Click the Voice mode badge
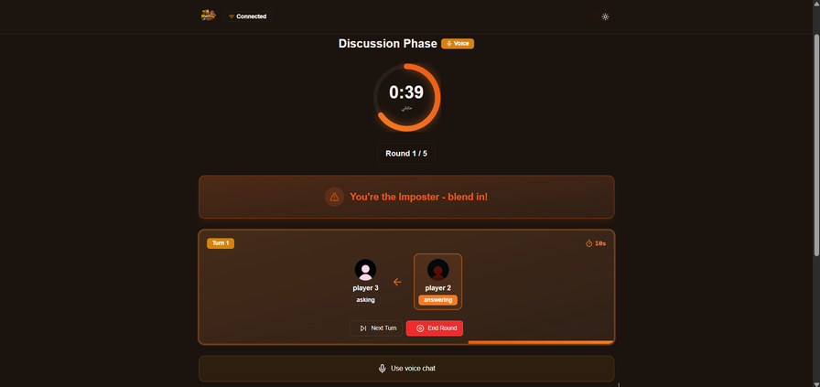The image size is (820, 387). coord(458,43)
